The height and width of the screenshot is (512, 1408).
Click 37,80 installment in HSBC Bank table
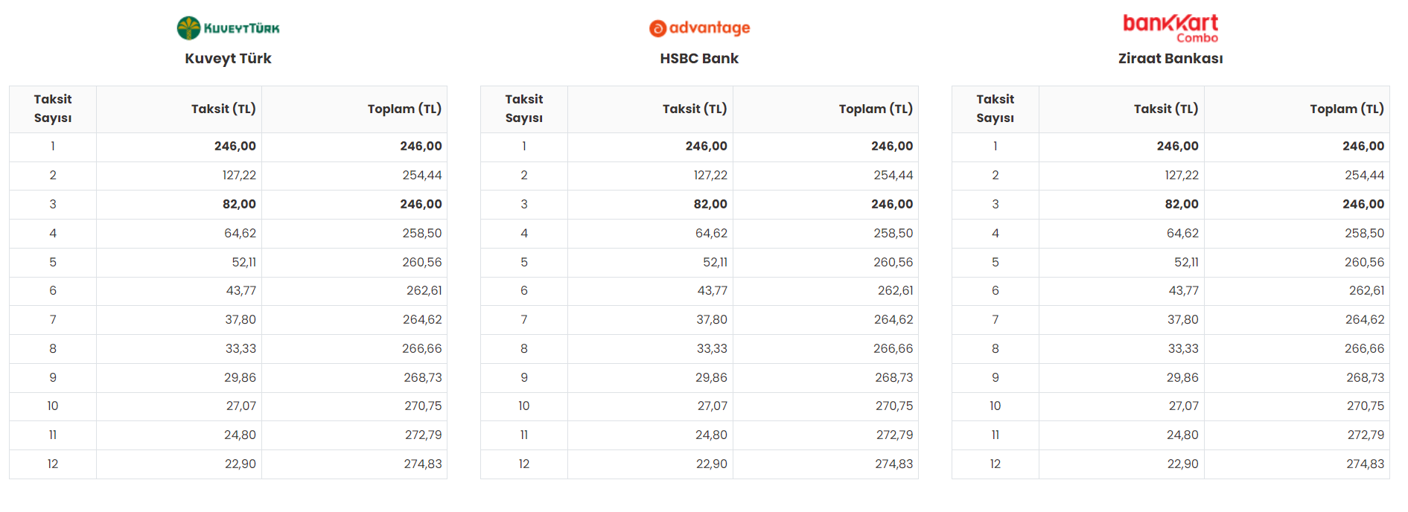click(712, 320)
